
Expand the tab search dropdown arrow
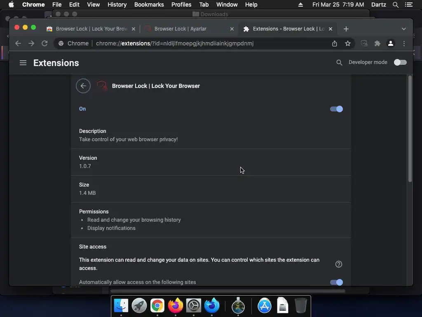pos(404,29)
